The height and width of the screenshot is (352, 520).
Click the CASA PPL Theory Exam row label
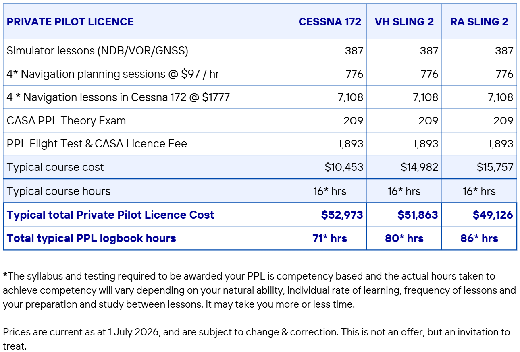(66, 121)
